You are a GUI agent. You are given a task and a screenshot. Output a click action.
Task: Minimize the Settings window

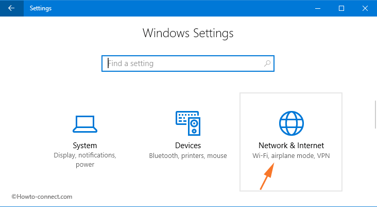click(318, 8)
